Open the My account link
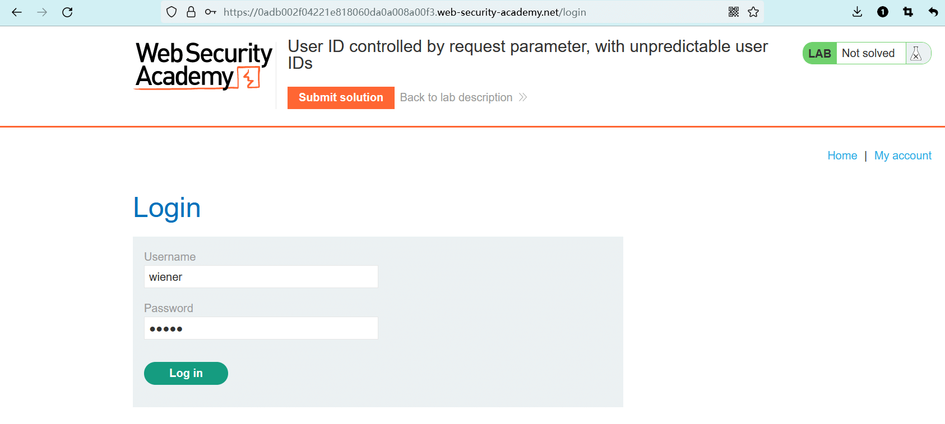The image size is (945, 424). [x=902, y=156]
